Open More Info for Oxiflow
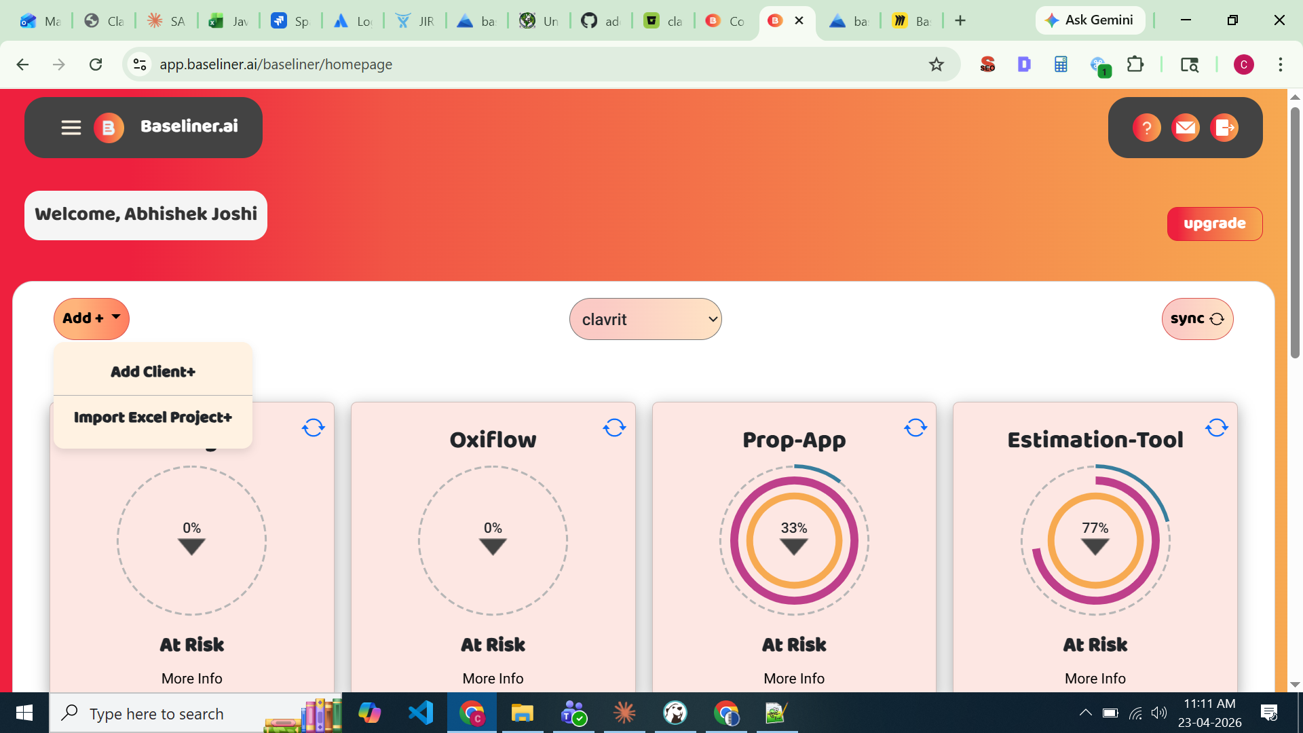This screenshot has width=1303, height=733. coord(493,679)
